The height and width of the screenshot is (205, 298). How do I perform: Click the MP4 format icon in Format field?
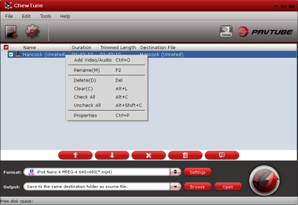point(32,172)
